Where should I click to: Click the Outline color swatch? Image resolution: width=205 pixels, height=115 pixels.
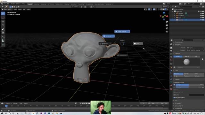pyautogui.click(x=196, y=95)
